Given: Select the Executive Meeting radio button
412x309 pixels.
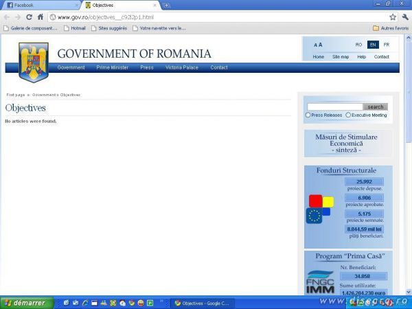Looking at the screenshot, I should [x=348, y=115].
